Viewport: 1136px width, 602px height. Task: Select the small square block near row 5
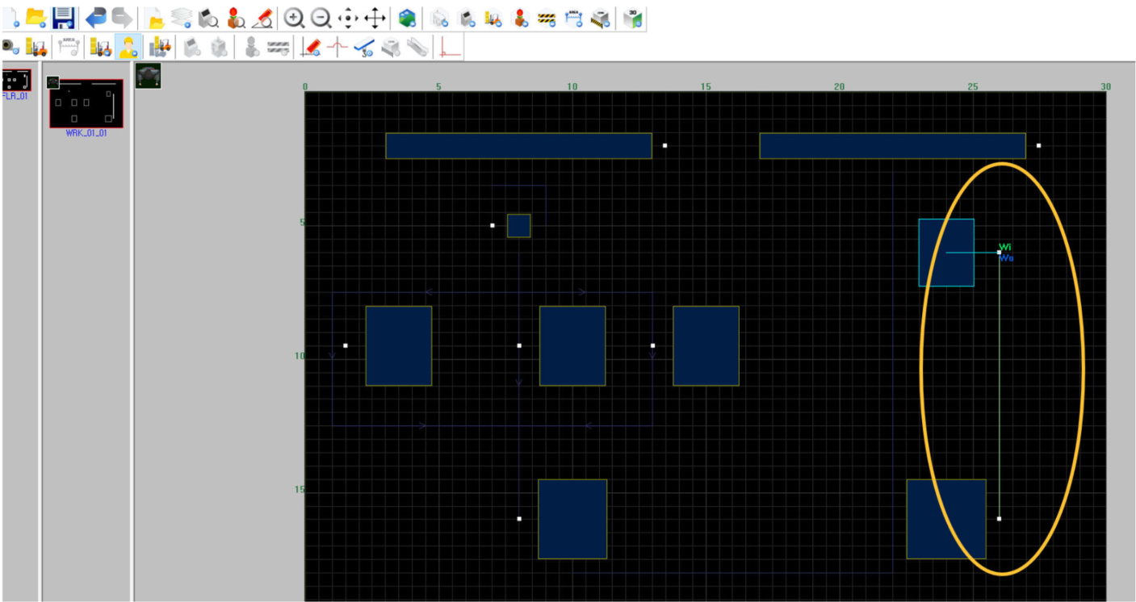(x=518, y=226)
